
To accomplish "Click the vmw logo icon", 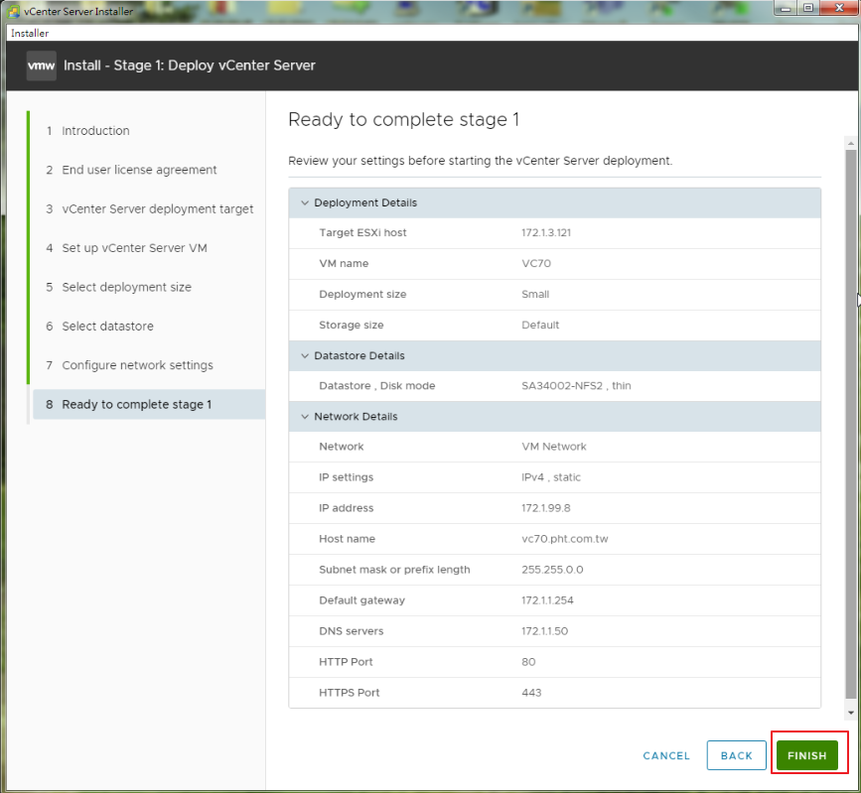I will [x=41, y=66].
